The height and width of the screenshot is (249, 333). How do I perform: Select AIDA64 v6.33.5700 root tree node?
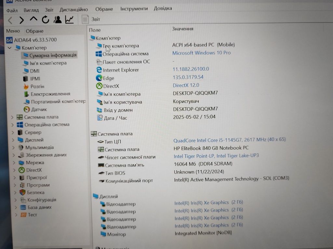pyautogui.click(x=32, y=40)
